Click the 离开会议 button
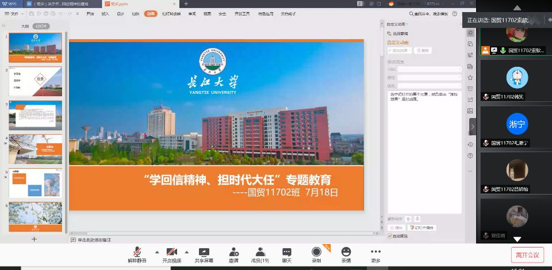 click(x=527, y=254)
